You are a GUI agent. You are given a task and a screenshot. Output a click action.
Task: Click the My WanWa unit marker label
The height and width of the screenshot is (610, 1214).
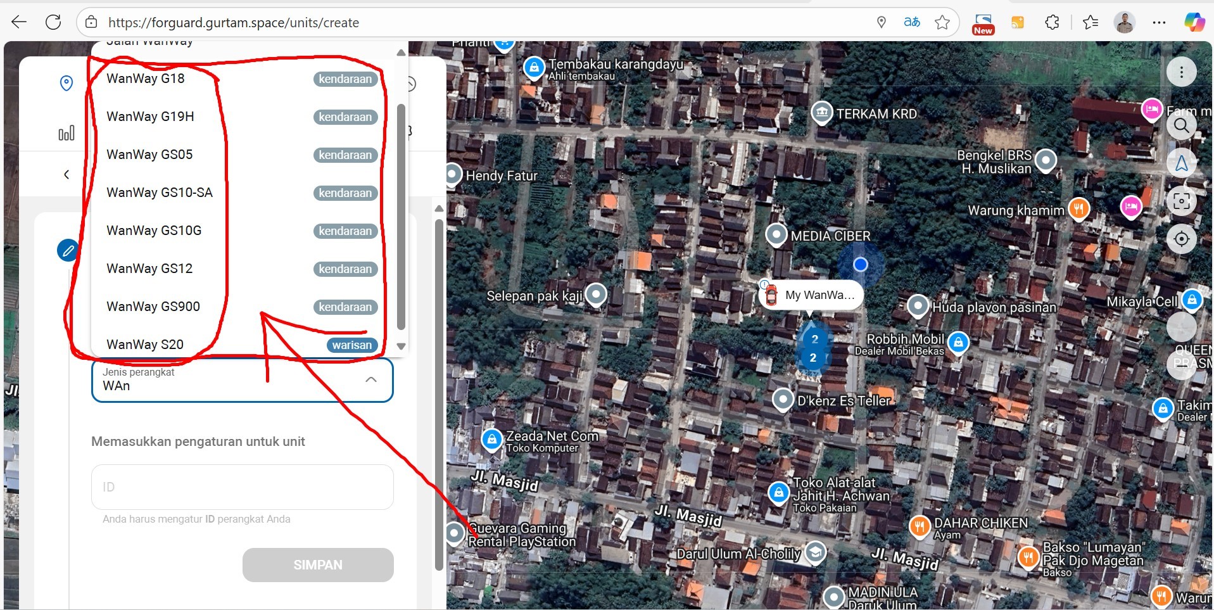tap(819, 295)
